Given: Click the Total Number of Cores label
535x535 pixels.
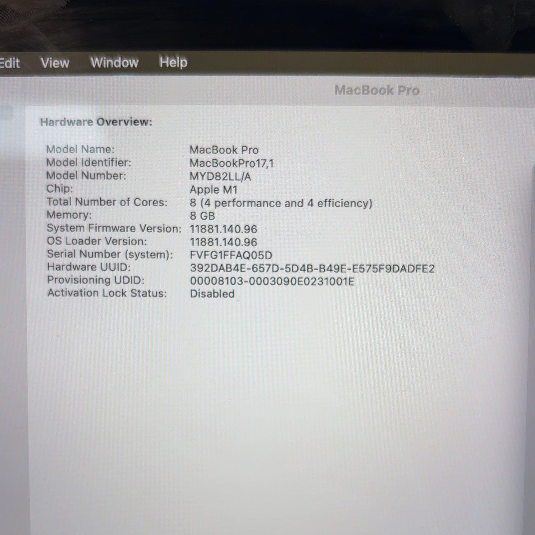Looking at the screenshot, I should coord(107,202).
